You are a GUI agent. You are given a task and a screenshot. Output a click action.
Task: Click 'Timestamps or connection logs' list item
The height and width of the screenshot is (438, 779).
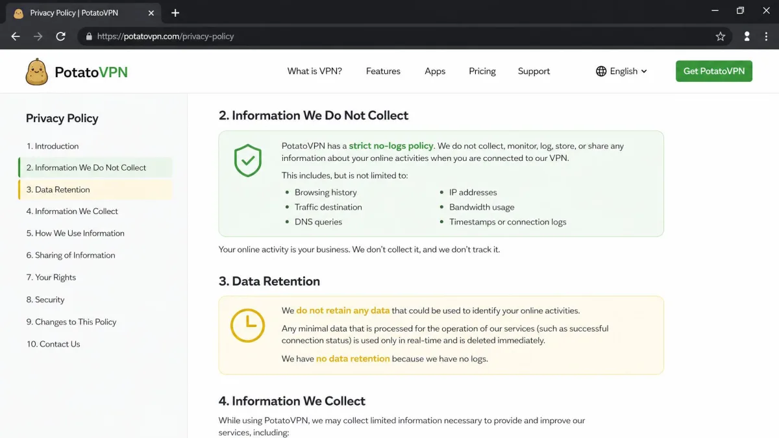click(x=508, y=222)
